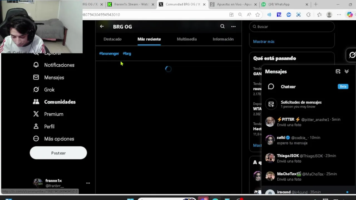The image size is (356, 200).
Task: Open the favorites list icon
Action: click(319, 15)
